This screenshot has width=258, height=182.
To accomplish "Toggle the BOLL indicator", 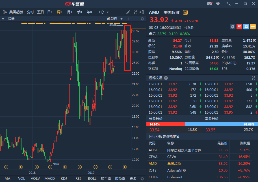I will (x=92, y=179).
